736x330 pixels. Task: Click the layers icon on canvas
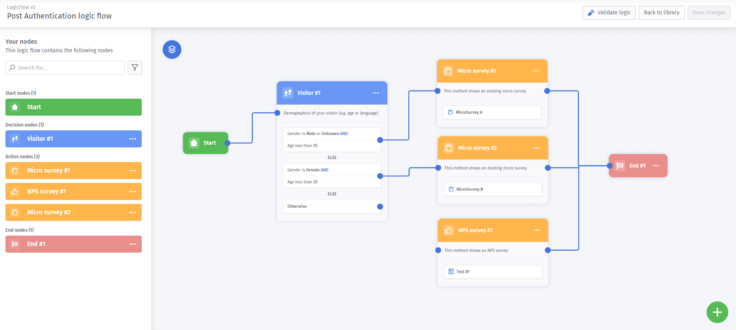click(x=172, y=50)
